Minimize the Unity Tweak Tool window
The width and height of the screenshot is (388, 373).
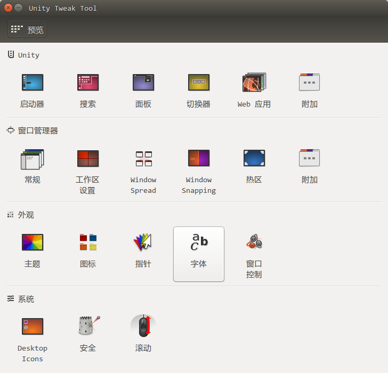18,8
